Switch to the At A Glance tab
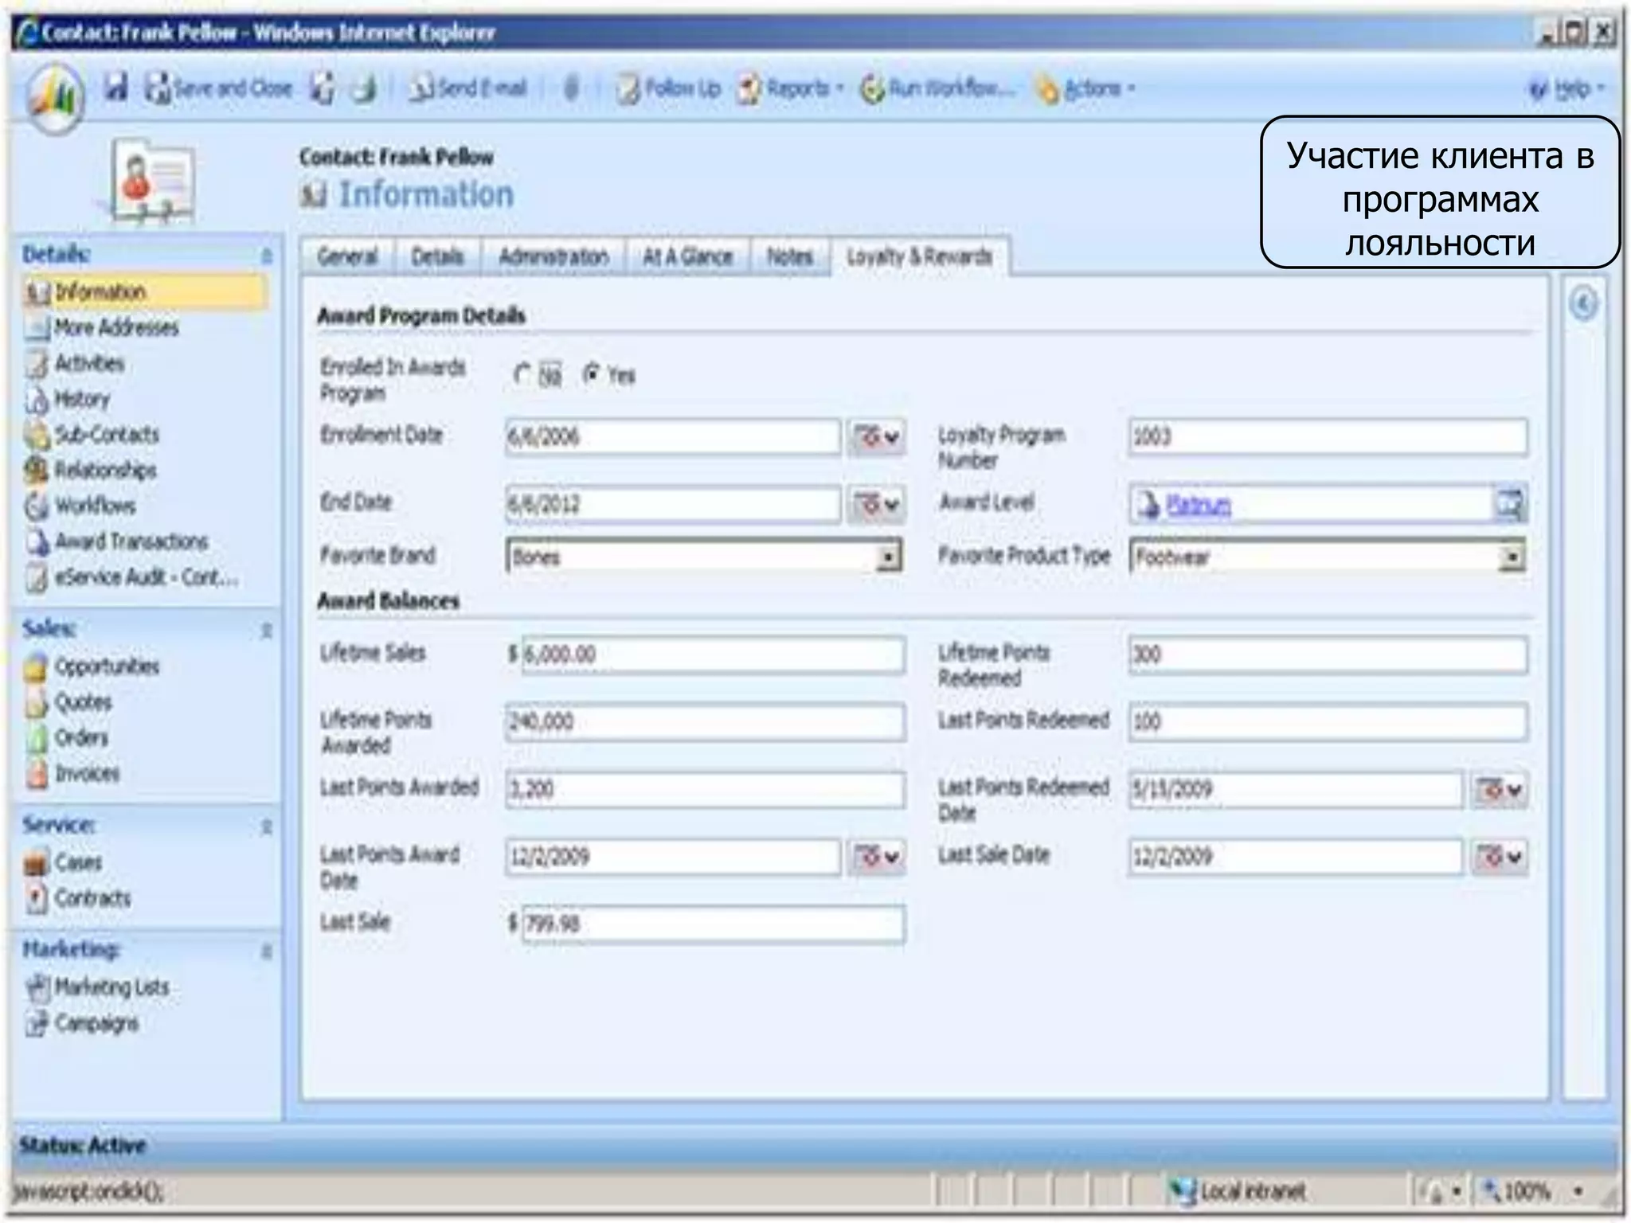 pos(687,256)
